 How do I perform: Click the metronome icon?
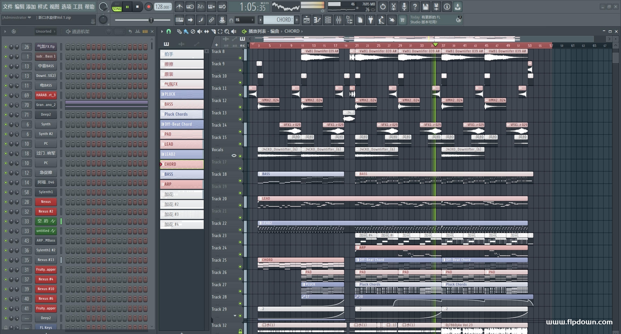click(x=180, y=6)
